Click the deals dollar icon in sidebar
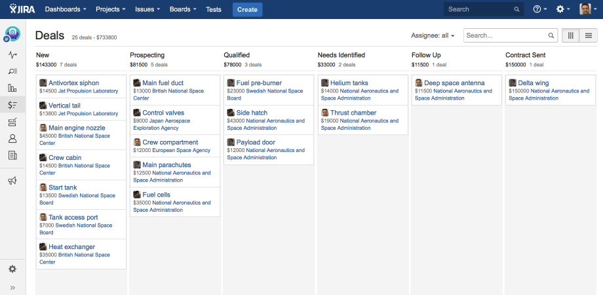The height and width of the screenshot is (295, 603). click(12, 105)
